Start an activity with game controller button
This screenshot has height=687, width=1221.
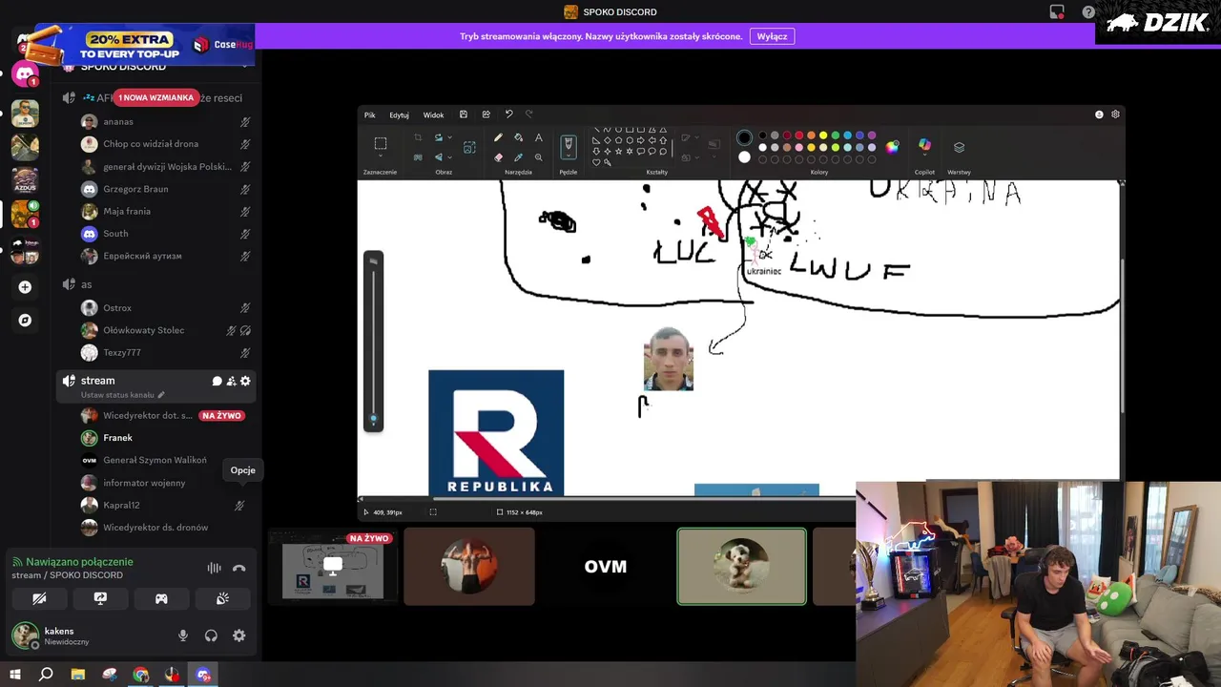(161, 598)
